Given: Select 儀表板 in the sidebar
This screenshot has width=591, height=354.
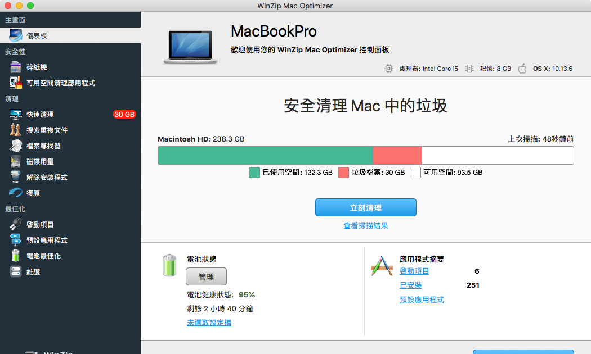Looking at the screenshot, I should tap(70, 35).
